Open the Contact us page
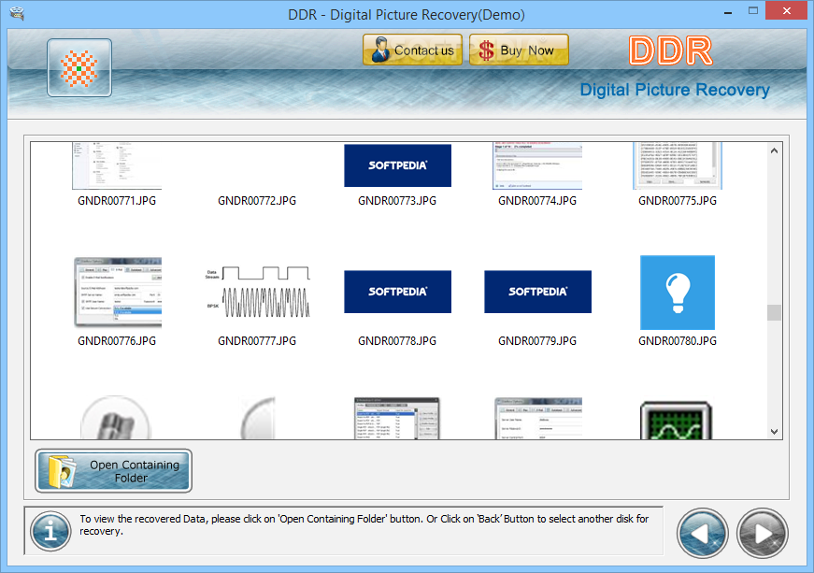 412,50
